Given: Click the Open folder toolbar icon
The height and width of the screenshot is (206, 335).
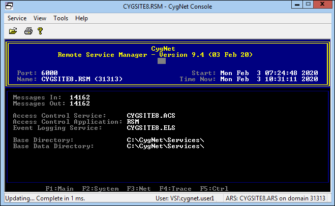Looking at the screenshot, I should click(x=13, y=31).
